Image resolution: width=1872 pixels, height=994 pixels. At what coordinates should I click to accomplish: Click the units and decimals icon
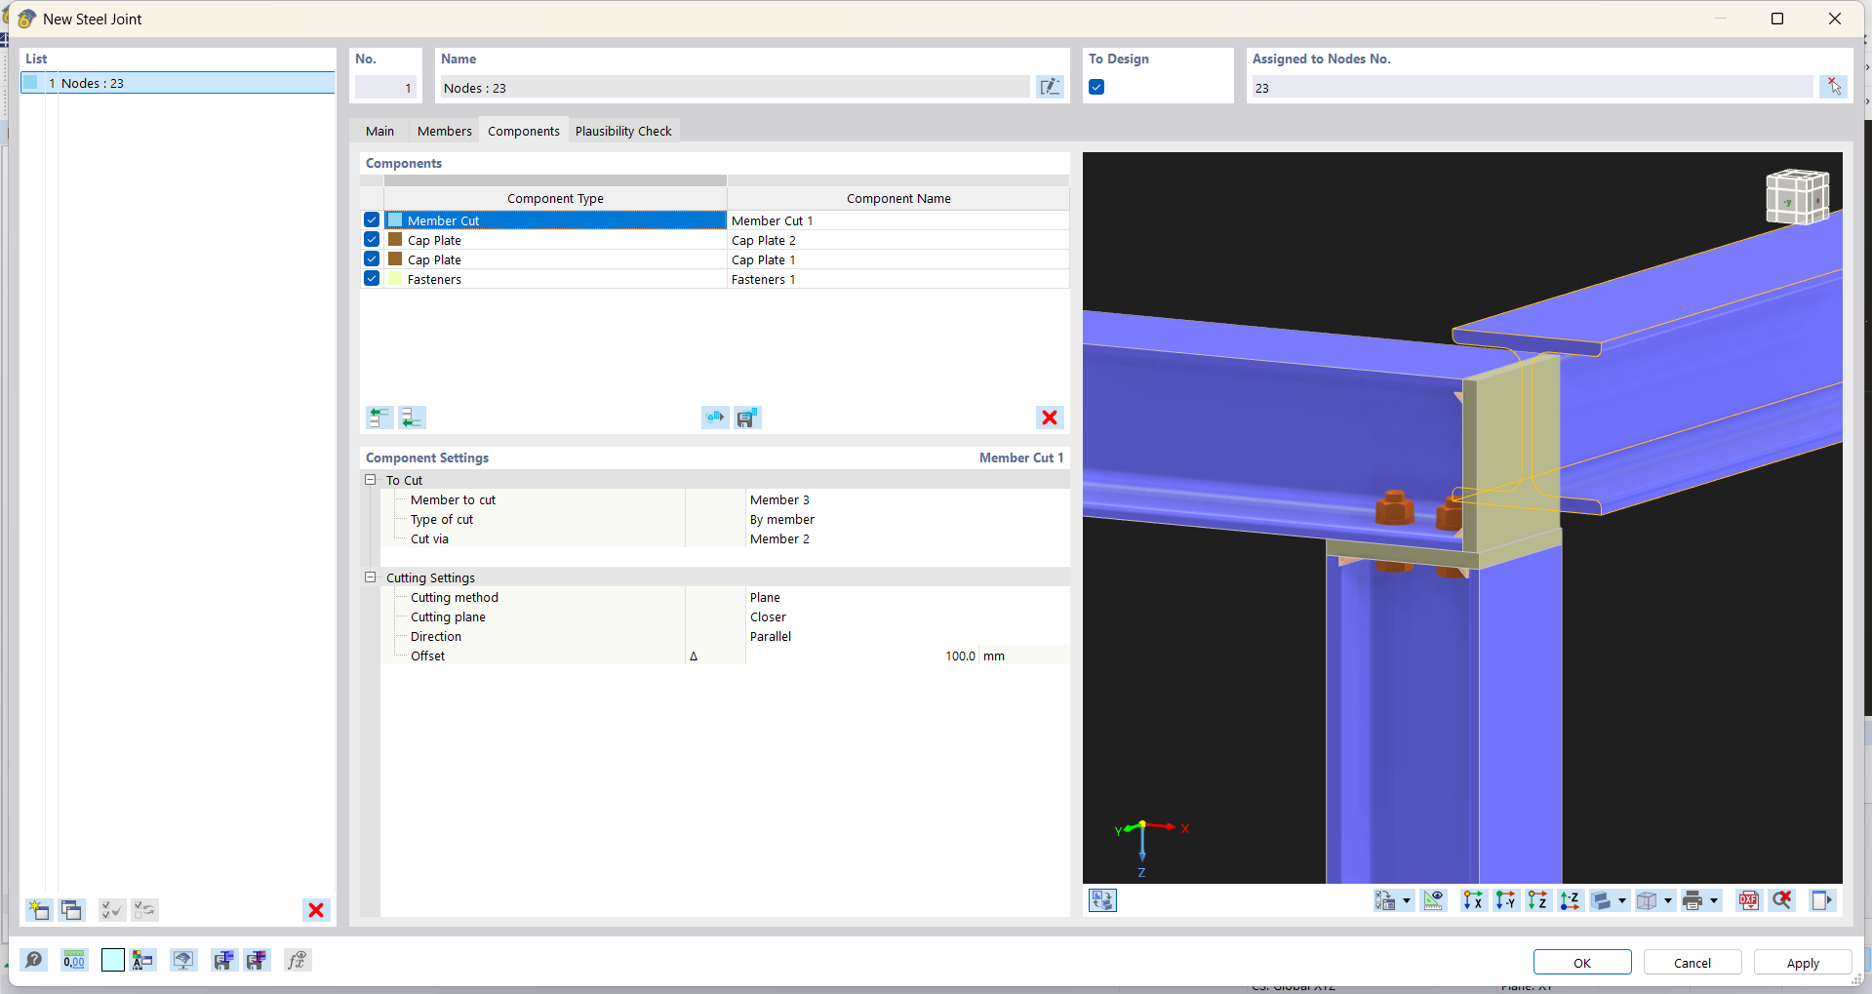tap(74, 960)
